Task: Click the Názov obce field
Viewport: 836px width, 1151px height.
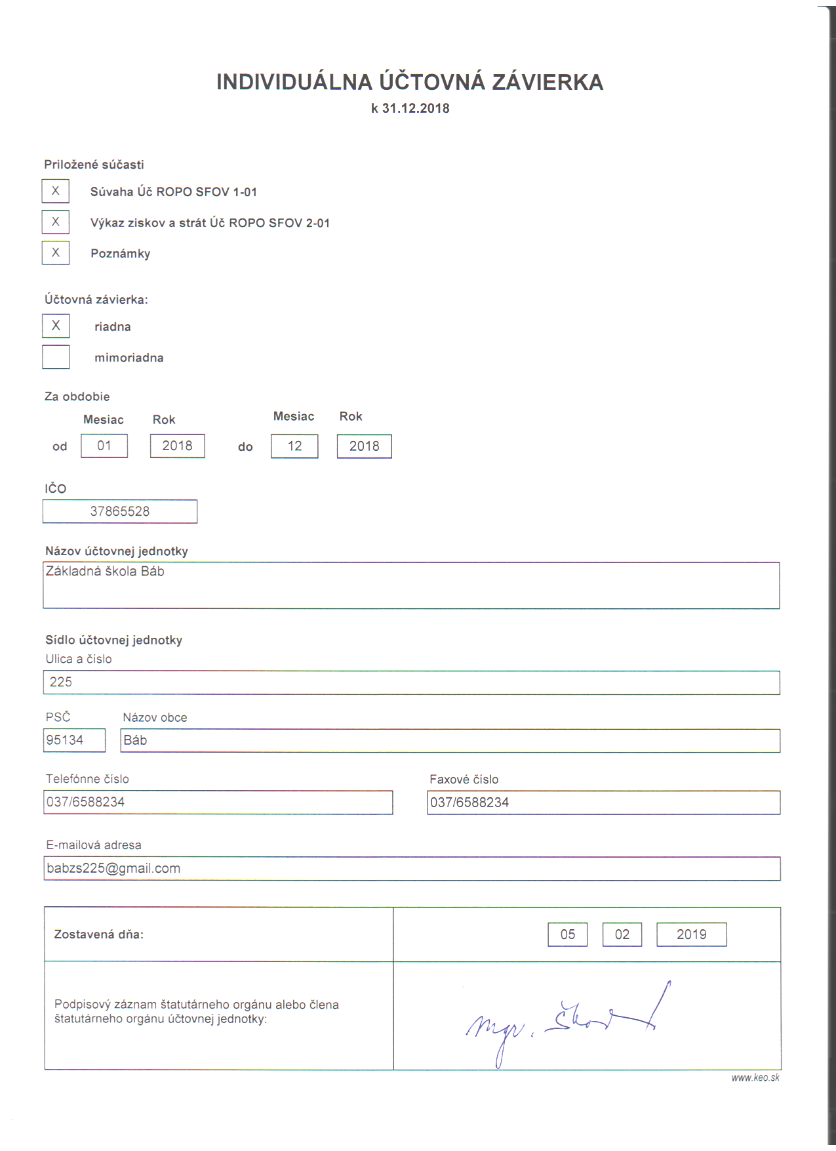Action: click(450, 741)
